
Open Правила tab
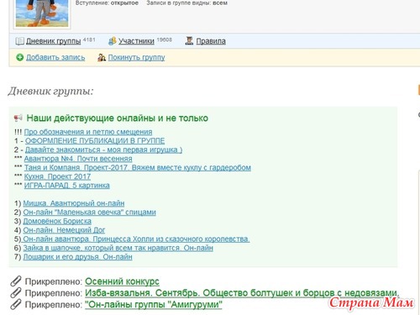click(x=211, y=41)
